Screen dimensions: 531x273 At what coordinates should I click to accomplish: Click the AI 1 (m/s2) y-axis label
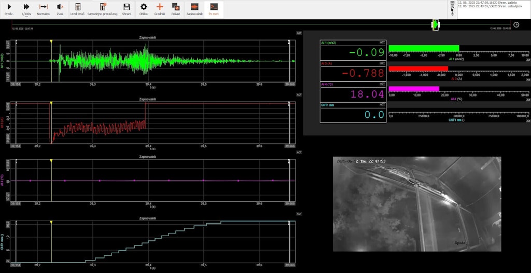[3, 61]
